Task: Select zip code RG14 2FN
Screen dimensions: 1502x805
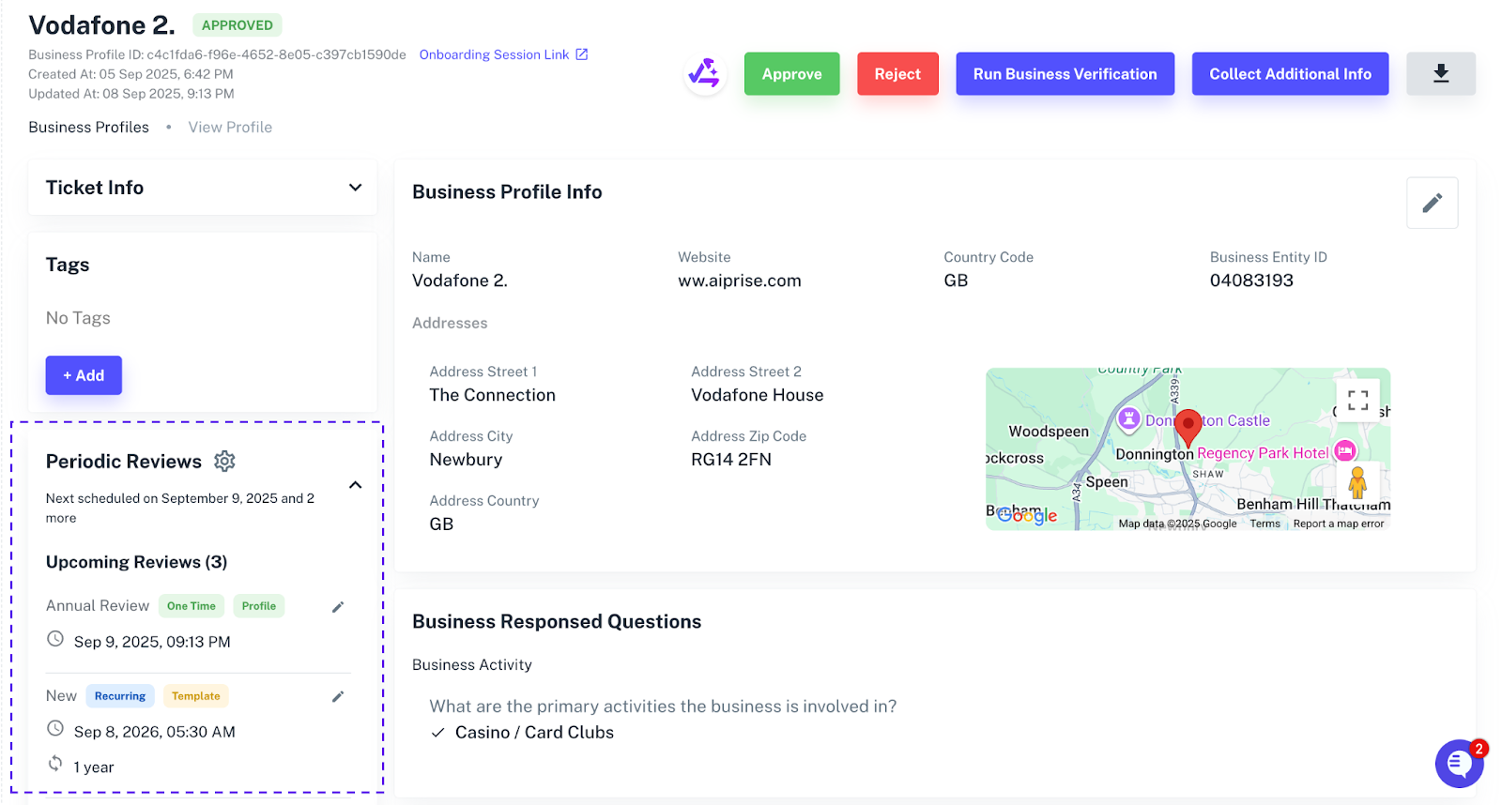Action: (x=731, y=460)
